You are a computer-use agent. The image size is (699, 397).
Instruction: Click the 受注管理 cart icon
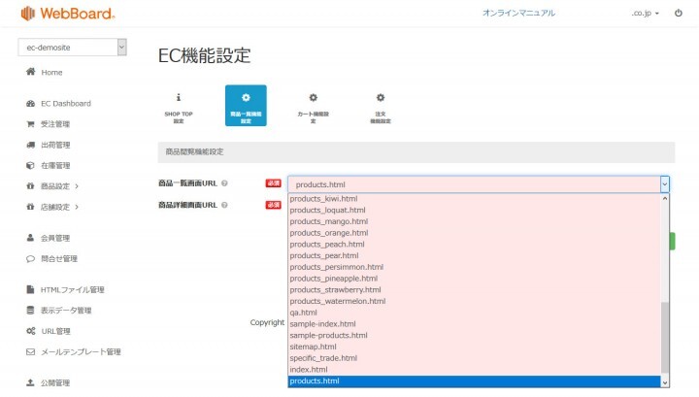click(x=30, y=124)
